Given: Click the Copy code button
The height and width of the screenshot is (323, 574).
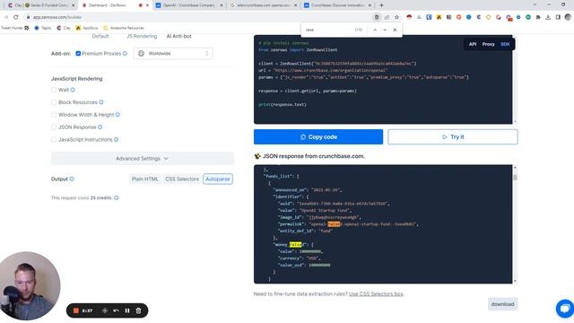Looking at the screenshot, I should pyautogui.click(x=318, y=137).
